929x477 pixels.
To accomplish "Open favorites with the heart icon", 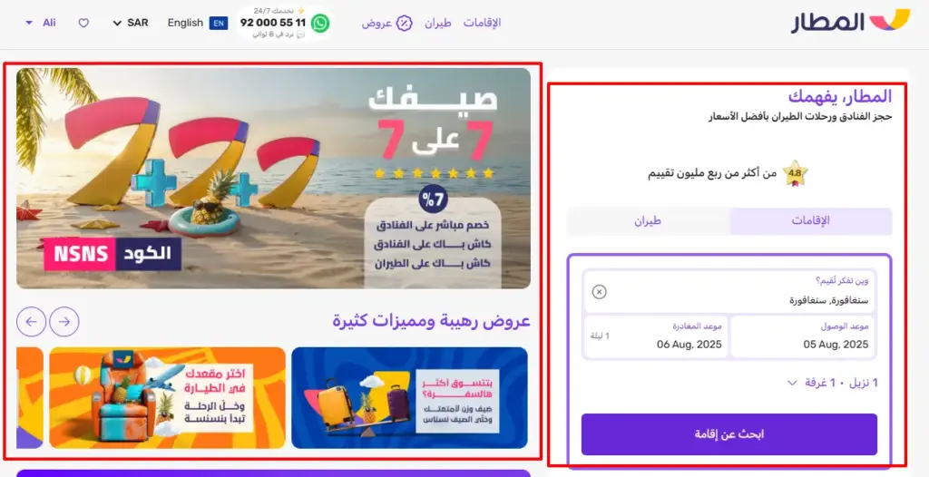I will point(83,23).
